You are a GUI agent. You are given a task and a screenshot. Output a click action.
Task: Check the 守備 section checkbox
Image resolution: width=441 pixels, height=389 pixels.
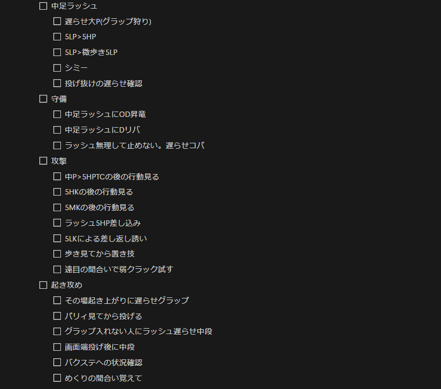point(43,99)
